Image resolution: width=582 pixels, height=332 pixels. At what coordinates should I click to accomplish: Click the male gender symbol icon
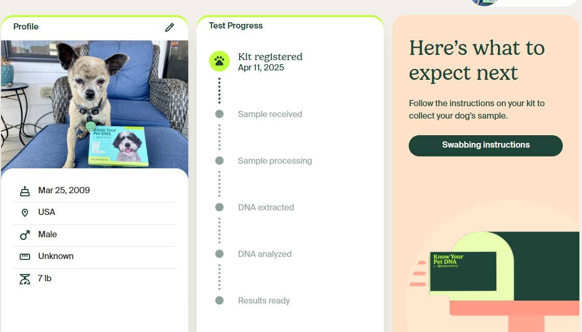pyautogui.click(x=24, y=235)
